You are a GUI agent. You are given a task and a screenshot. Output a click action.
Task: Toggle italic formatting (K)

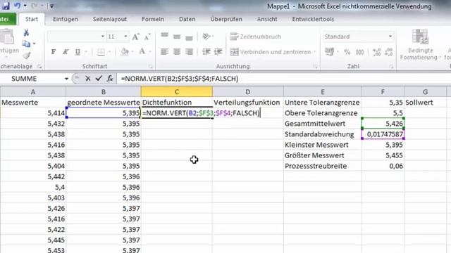(66, 52)
